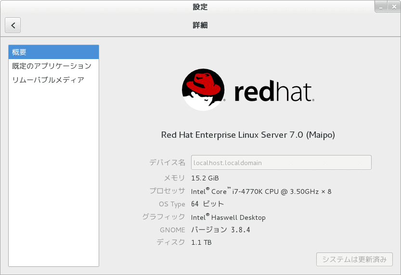Open リムーバブルメディア section
This screenshot has width=401, height=275.
click(x=54, y=80)
